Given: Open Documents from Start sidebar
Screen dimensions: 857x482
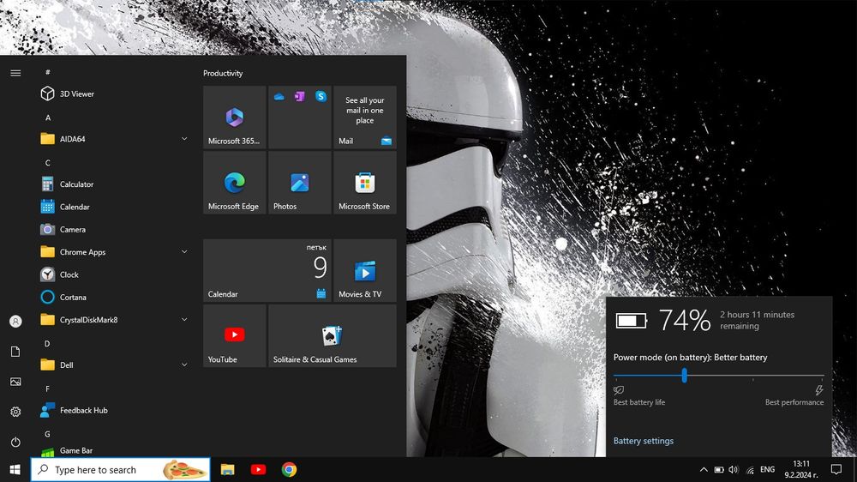Looking at the screenshot, I should click(15, 352).
